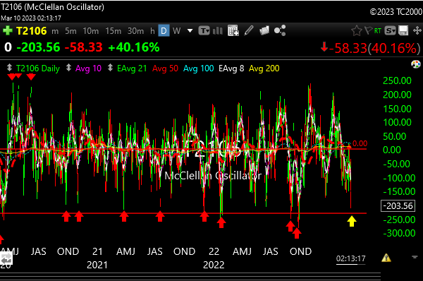Click the 250.00 scale value
423x281 pixels.
[x=397, y=80]
